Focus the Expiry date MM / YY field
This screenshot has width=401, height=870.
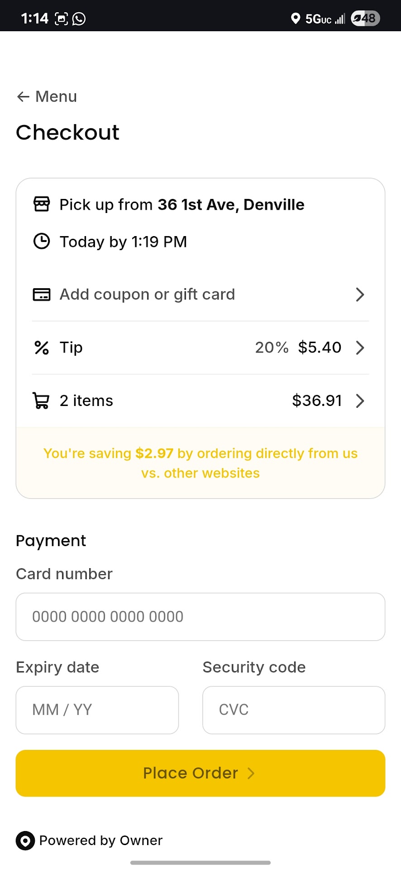pyautogui.click(x=97, y=710)
